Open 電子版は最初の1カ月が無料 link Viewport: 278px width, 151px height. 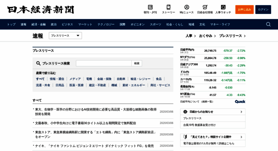[209, 144]
